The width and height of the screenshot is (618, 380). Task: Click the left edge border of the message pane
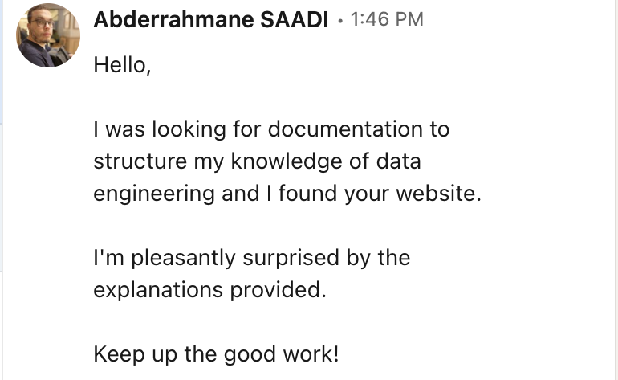[x=2, y=190]
